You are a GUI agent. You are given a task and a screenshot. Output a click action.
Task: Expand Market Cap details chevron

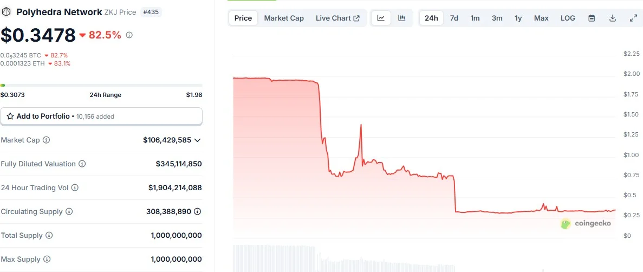click(197, 140)
